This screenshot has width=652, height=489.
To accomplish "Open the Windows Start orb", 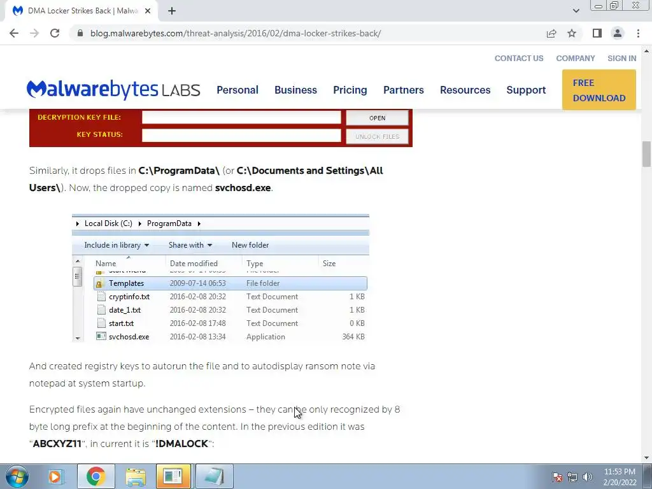I will click(17, 476).
